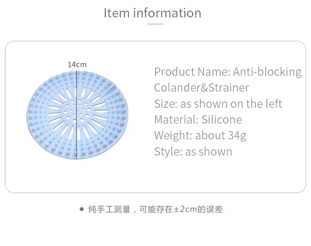Click the word Silicone
The image size is (311, 246).
coord(222,120)
